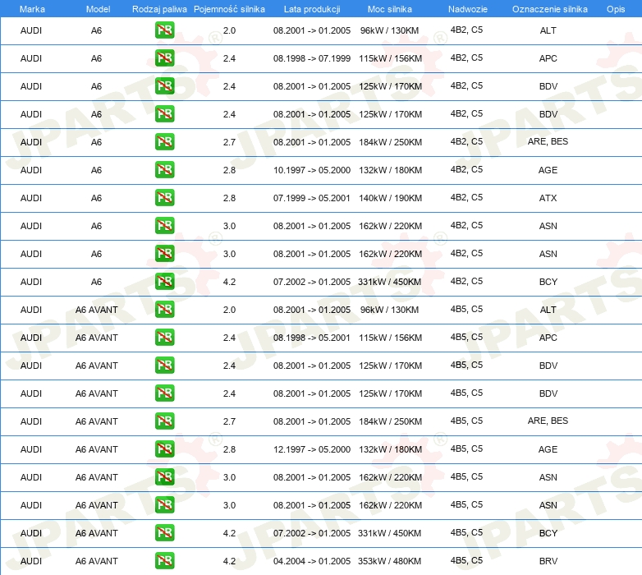Select the Oznaczenie silnika column header
642x575 pixels.
click(548, 8)
